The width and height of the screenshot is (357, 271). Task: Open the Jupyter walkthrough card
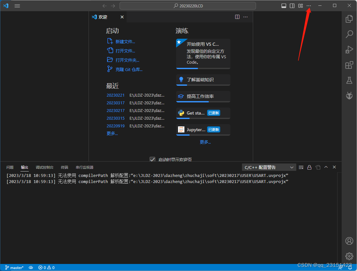(203, 130)
